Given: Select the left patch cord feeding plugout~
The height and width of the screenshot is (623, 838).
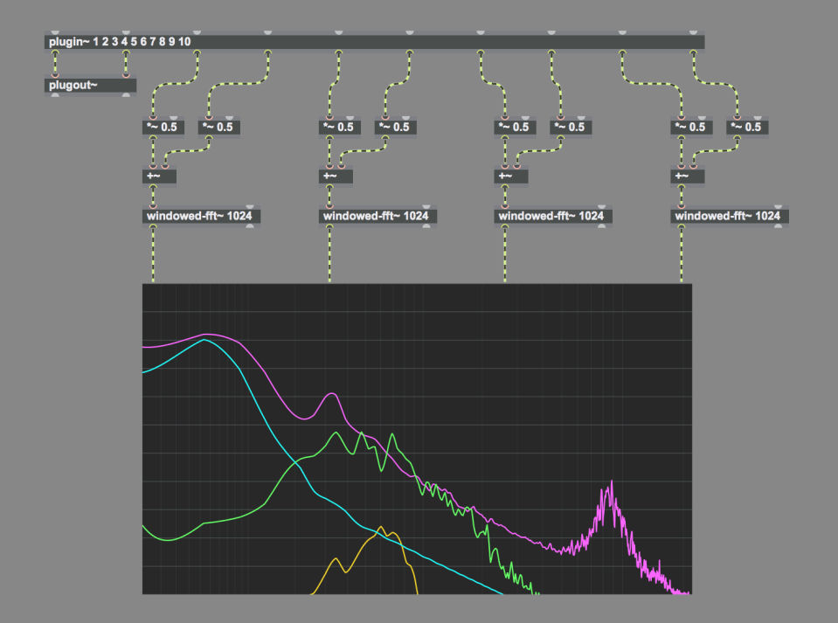Looking at the screenshot, I should (x=55, y=64).
